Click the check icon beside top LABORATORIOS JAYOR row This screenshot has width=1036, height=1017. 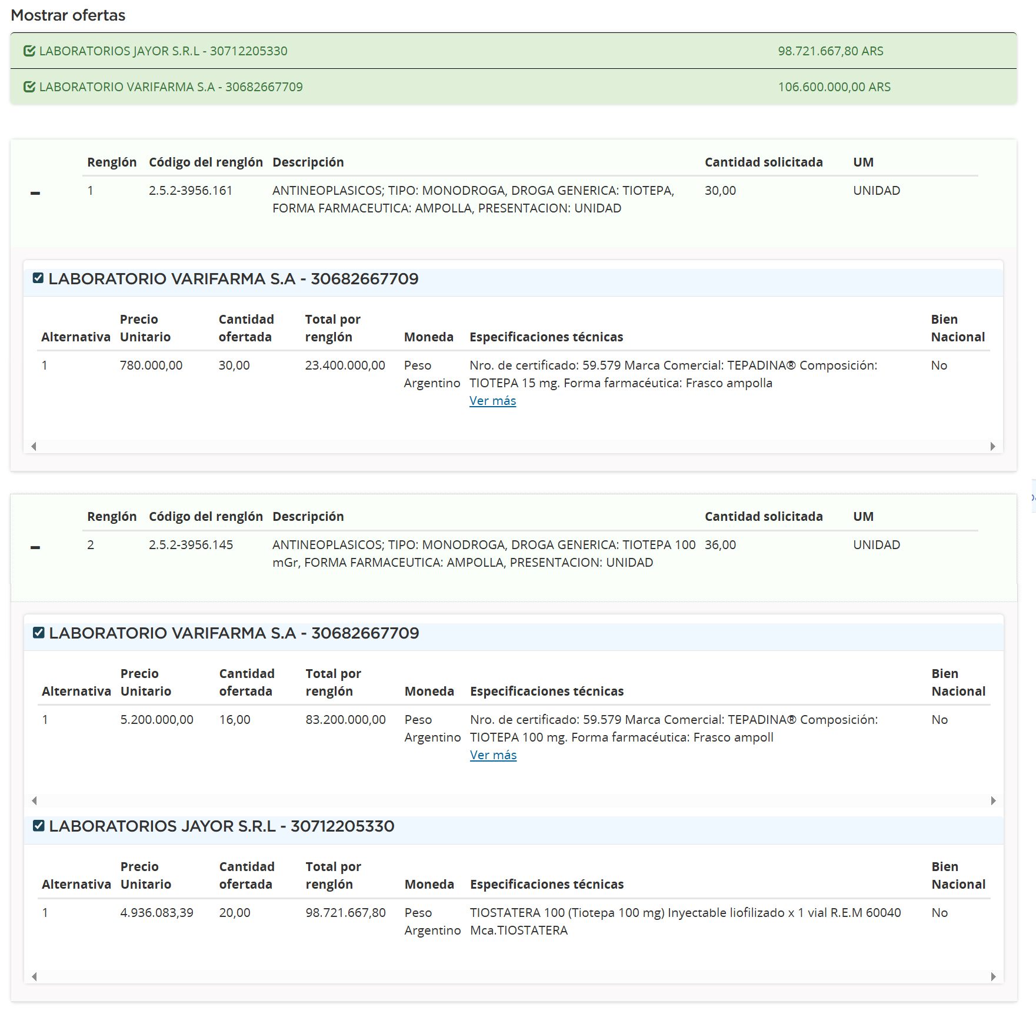pyautogui.click(x=29, y=51)
